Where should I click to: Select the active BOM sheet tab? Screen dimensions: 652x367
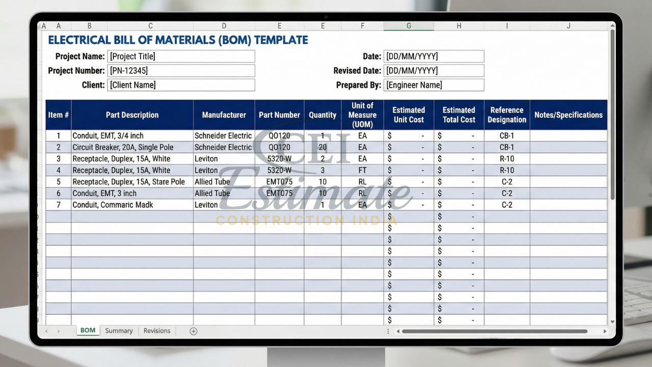(x=87, y=330)
